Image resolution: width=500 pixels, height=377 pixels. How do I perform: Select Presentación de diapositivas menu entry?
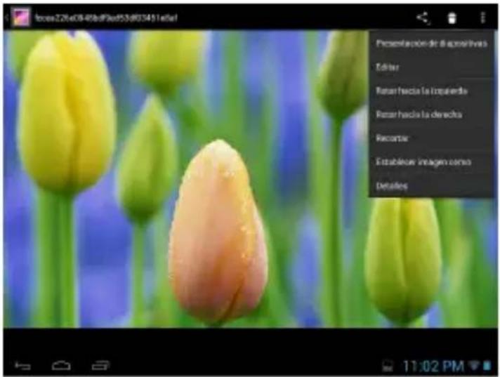tap(431, 44)
